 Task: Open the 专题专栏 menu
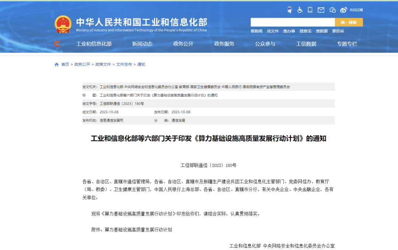(x=347, y=44)
